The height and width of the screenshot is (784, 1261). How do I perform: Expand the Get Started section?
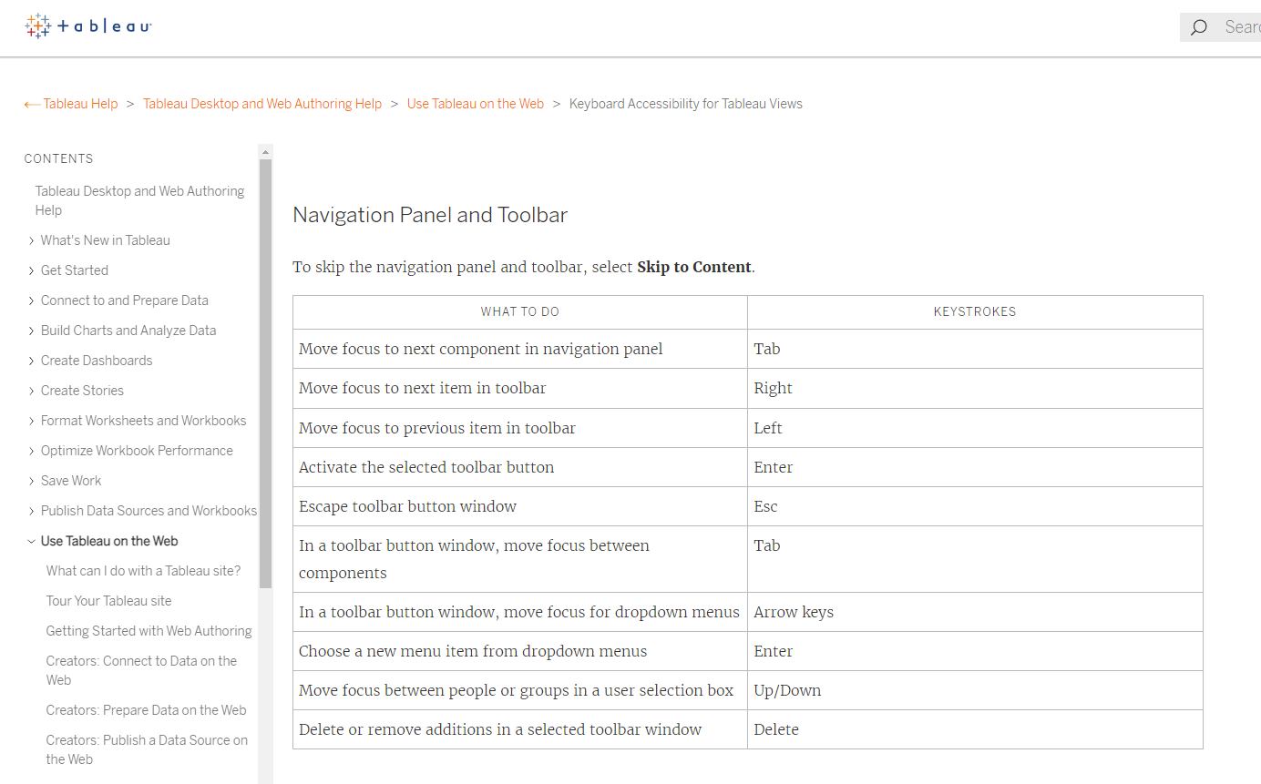tap(32, 271)
